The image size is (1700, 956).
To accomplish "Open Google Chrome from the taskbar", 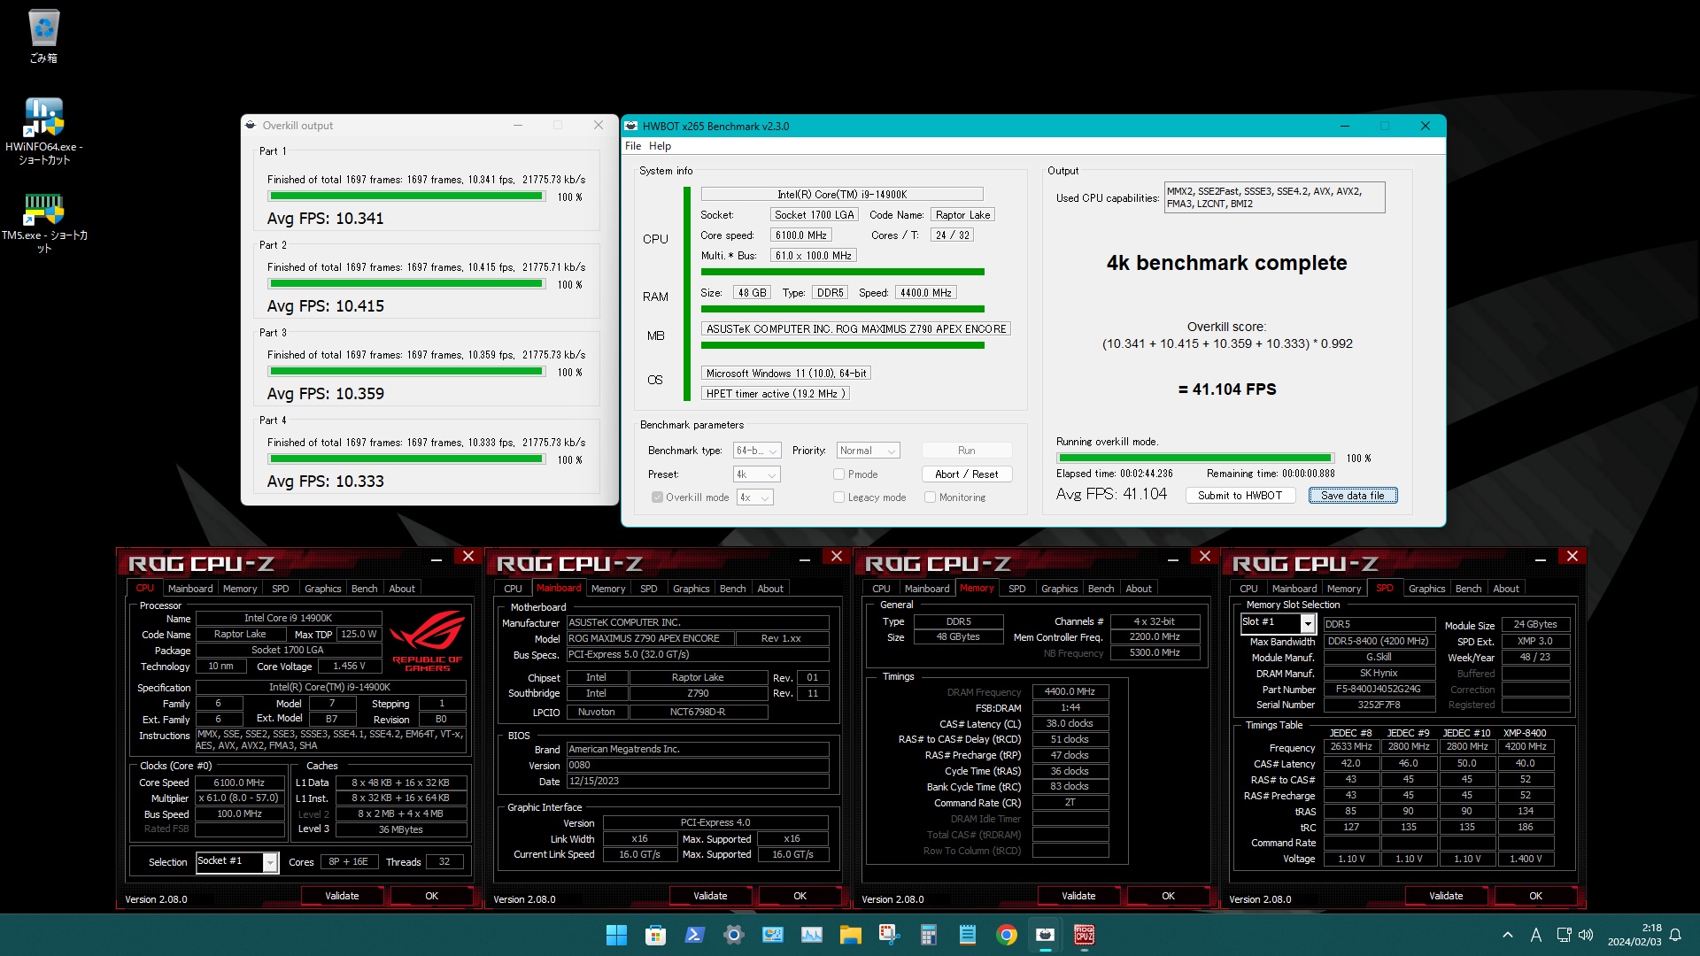I will (x=1006, y=935).
